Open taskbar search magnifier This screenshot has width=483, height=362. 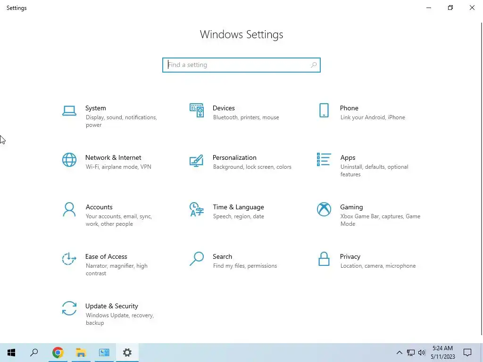pos(34,353)
